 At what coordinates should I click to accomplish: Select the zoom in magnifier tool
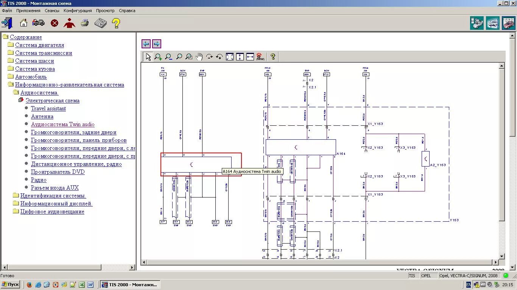[x=158, y=57]
